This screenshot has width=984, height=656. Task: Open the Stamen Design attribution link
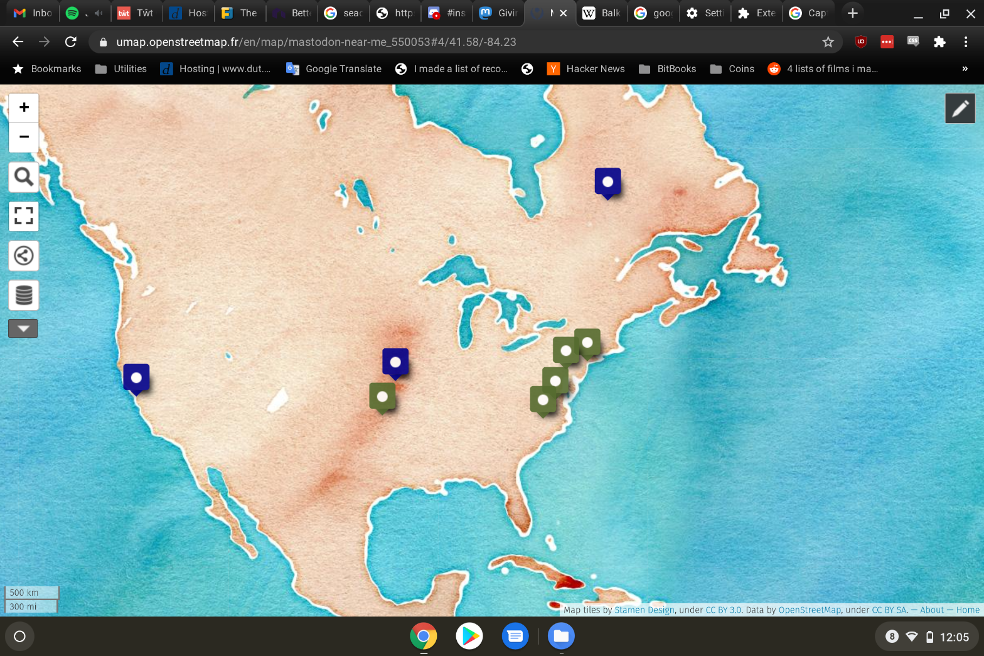click(644, 610)
